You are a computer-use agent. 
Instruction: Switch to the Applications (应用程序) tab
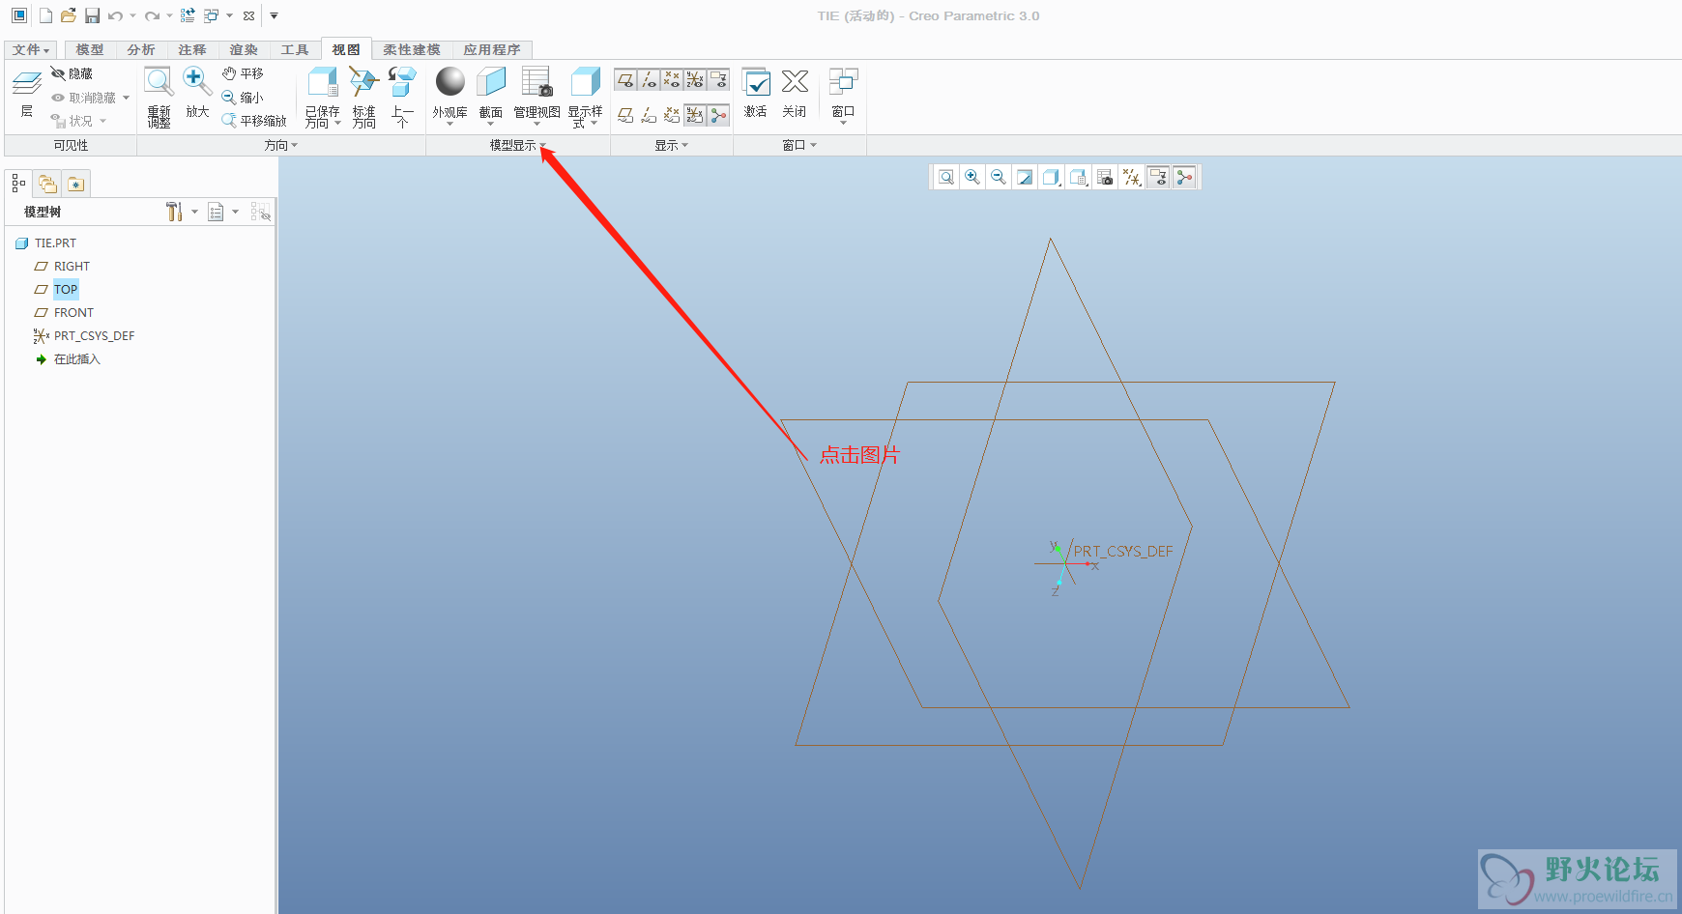click(x=492, y=49)
